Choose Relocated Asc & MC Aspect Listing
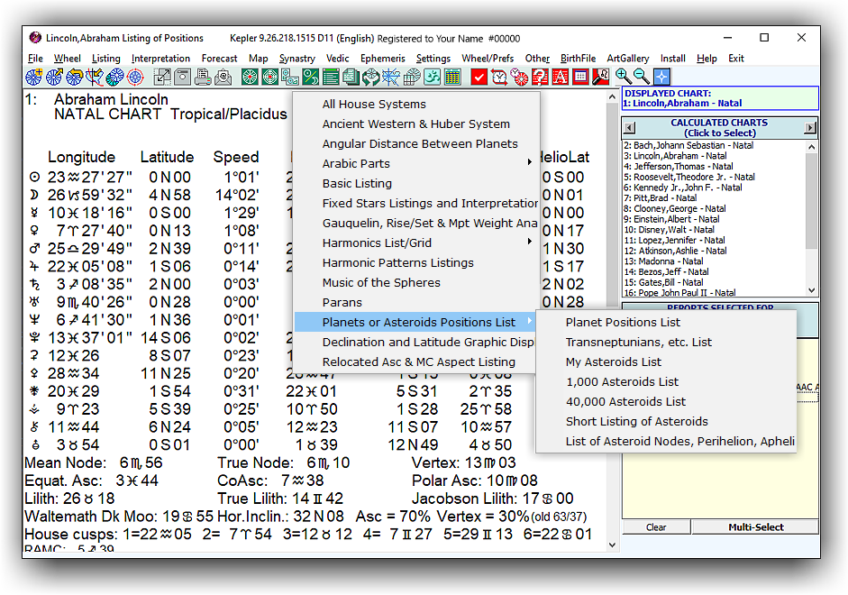This screenshot has height=595, width=848. (416, 362)
